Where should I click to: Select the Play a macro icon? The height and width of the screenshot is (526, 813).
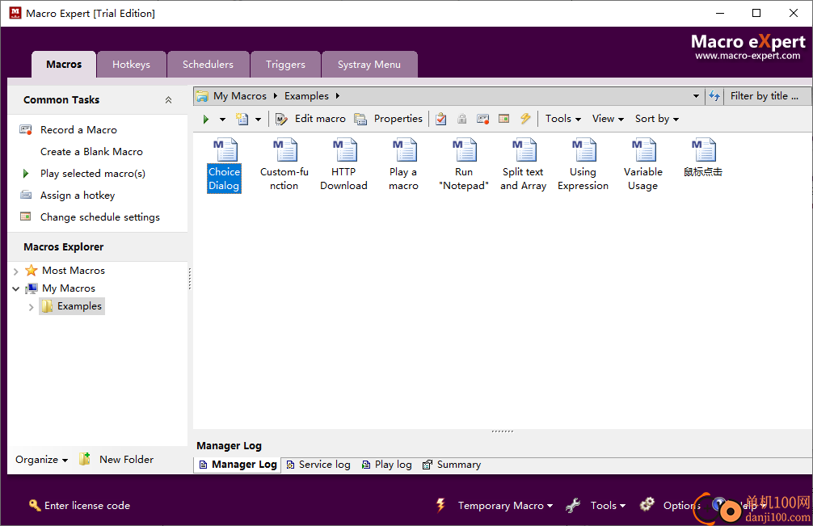[x=403, y=166]
